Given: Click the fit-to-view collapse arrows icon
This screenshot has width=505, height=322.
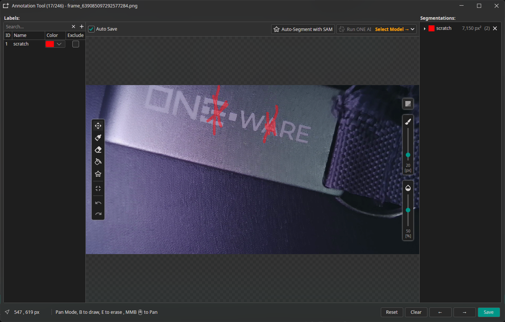Looking at the screenshot, I should (98, 188).
